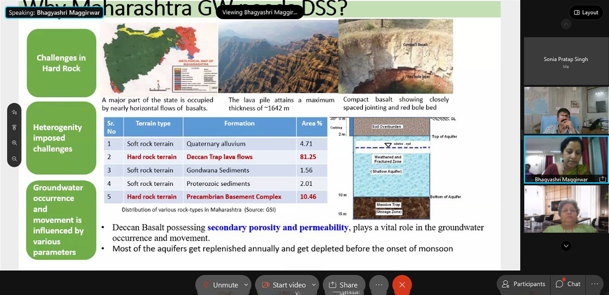Viewport: 609px width, 295px height.
Task: Click the share icon on Bhagyashri Maggirwar's tile
Action: [602, 179]
